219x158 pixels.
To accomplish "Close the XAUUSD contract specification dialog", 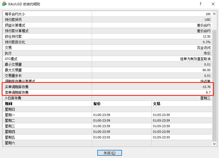I will click(213, 4).
